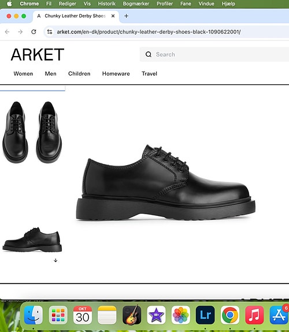Click the ARKET logo
The image size is (289, 332).
pyautogui.click(x=38, y=55)
